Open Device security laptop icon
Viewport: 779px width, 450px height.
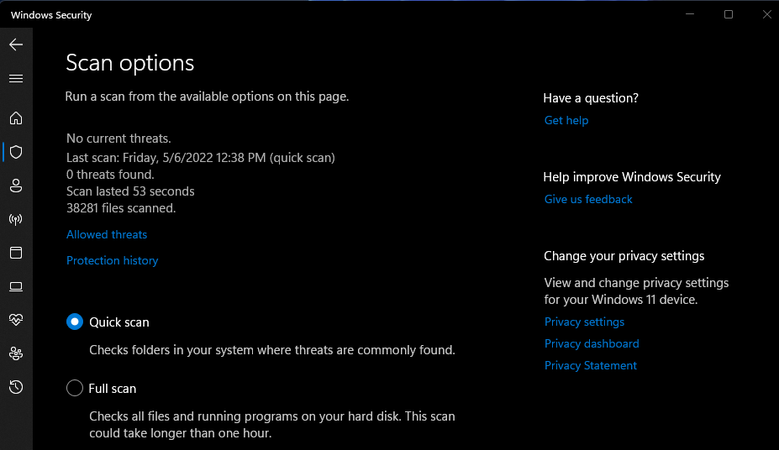pos(16,286)
